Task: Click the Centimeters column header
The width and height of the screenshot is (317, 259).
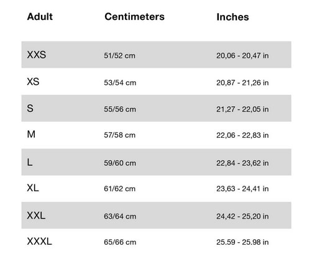Action: 134,17
